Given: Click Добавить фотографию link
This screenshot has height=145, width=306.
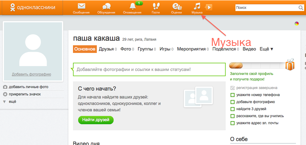Looking at the screenshot, I should [x=31, y=74].
